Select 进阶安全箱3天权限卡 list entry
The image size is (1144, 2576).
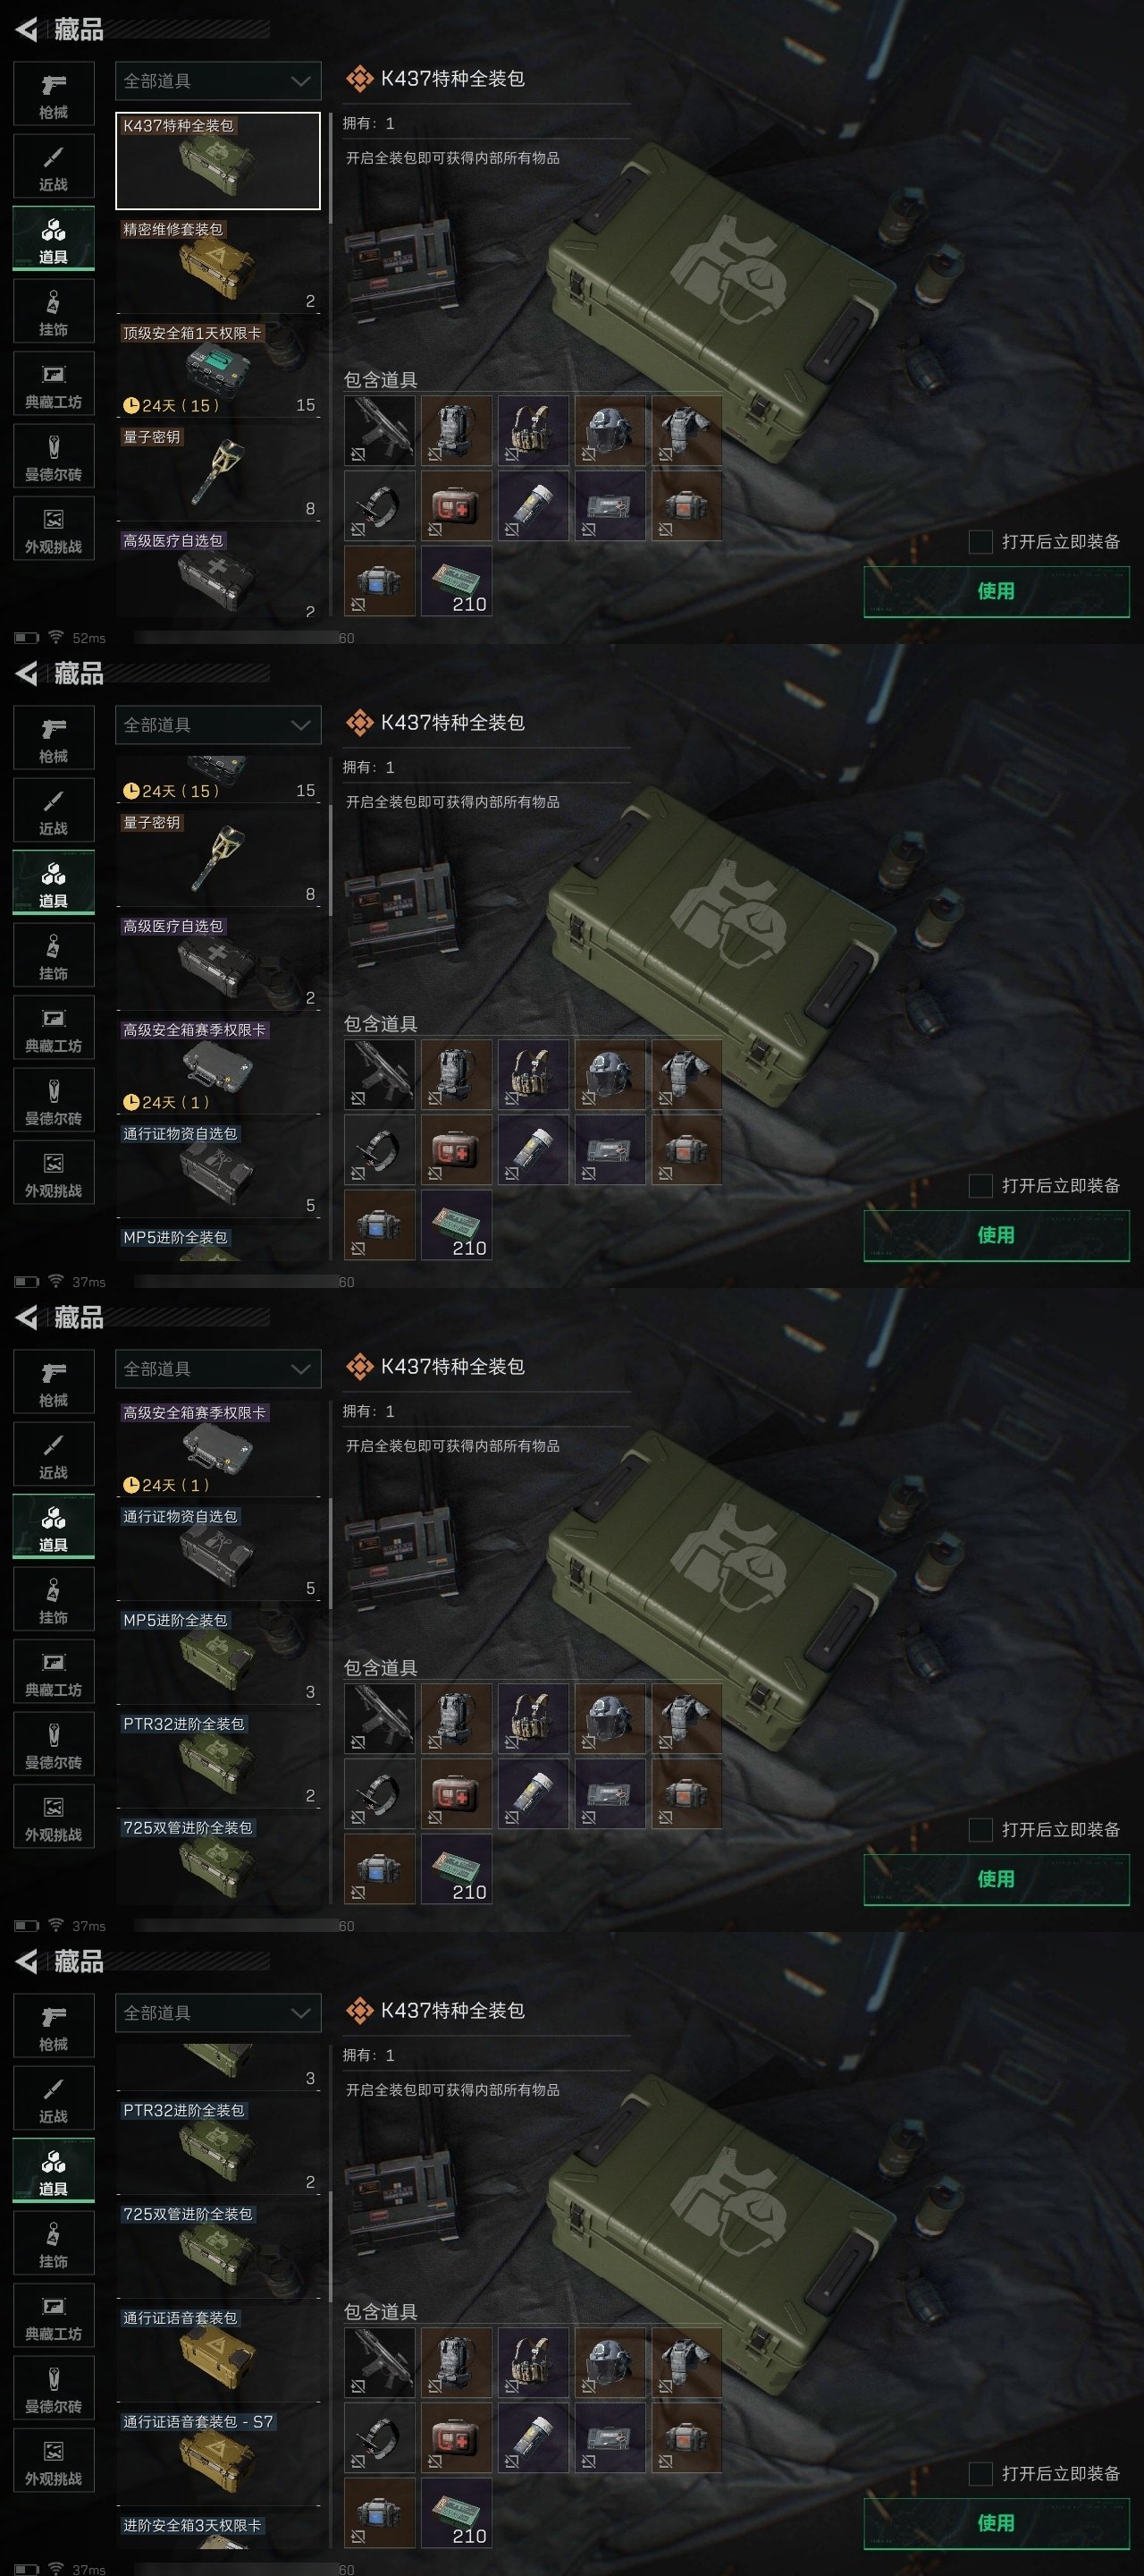pos(218,2535)
